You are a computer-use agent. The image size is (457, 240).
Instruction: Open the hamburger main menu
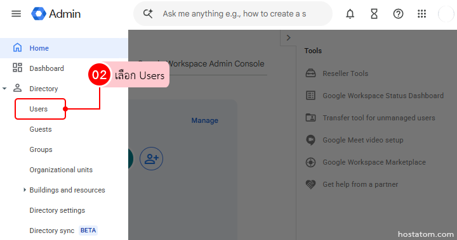[x=16, y=14]
